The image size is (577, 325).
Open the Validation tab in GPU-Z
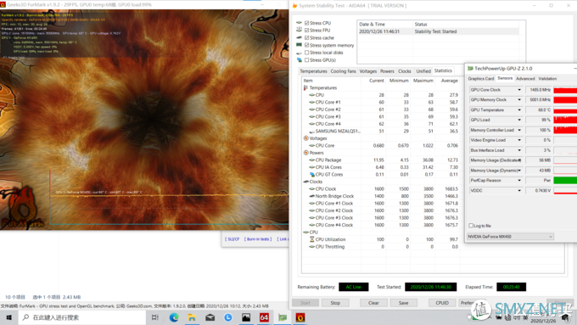click(547, 79)
